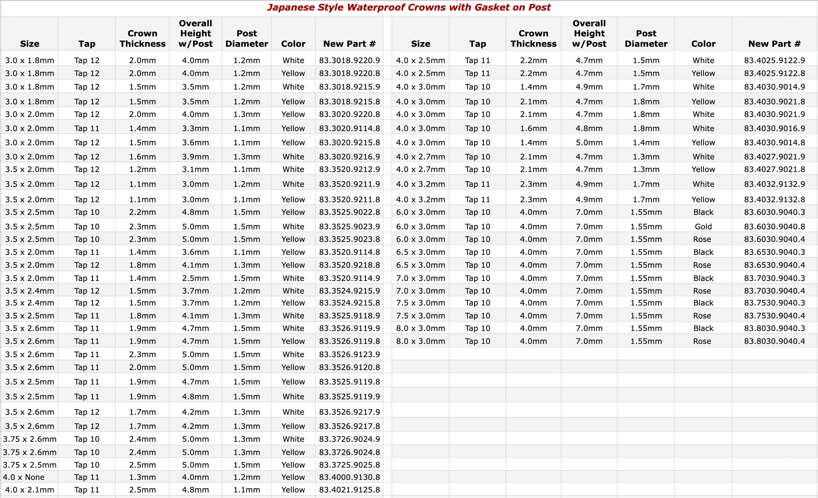Select part number 83.4030.9014.8
818x498 pixels.
[774, 142]
